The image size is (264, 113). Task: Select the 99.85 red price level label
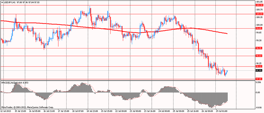tap(259, 28)
